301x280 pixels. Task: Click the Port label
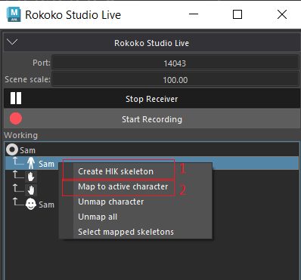point(42,63)
